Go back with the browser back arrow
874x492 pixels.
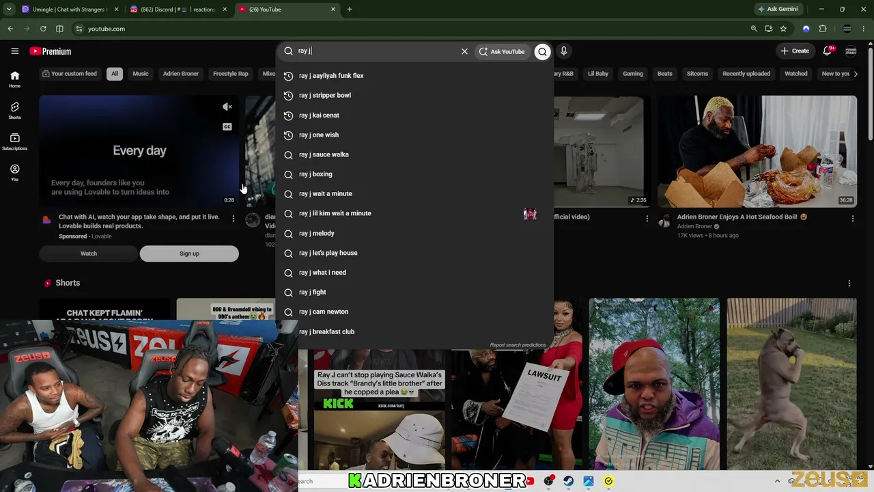tap(10, 29)
